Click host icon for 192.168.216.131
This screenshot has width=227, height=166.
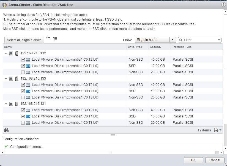click(17, 104)
